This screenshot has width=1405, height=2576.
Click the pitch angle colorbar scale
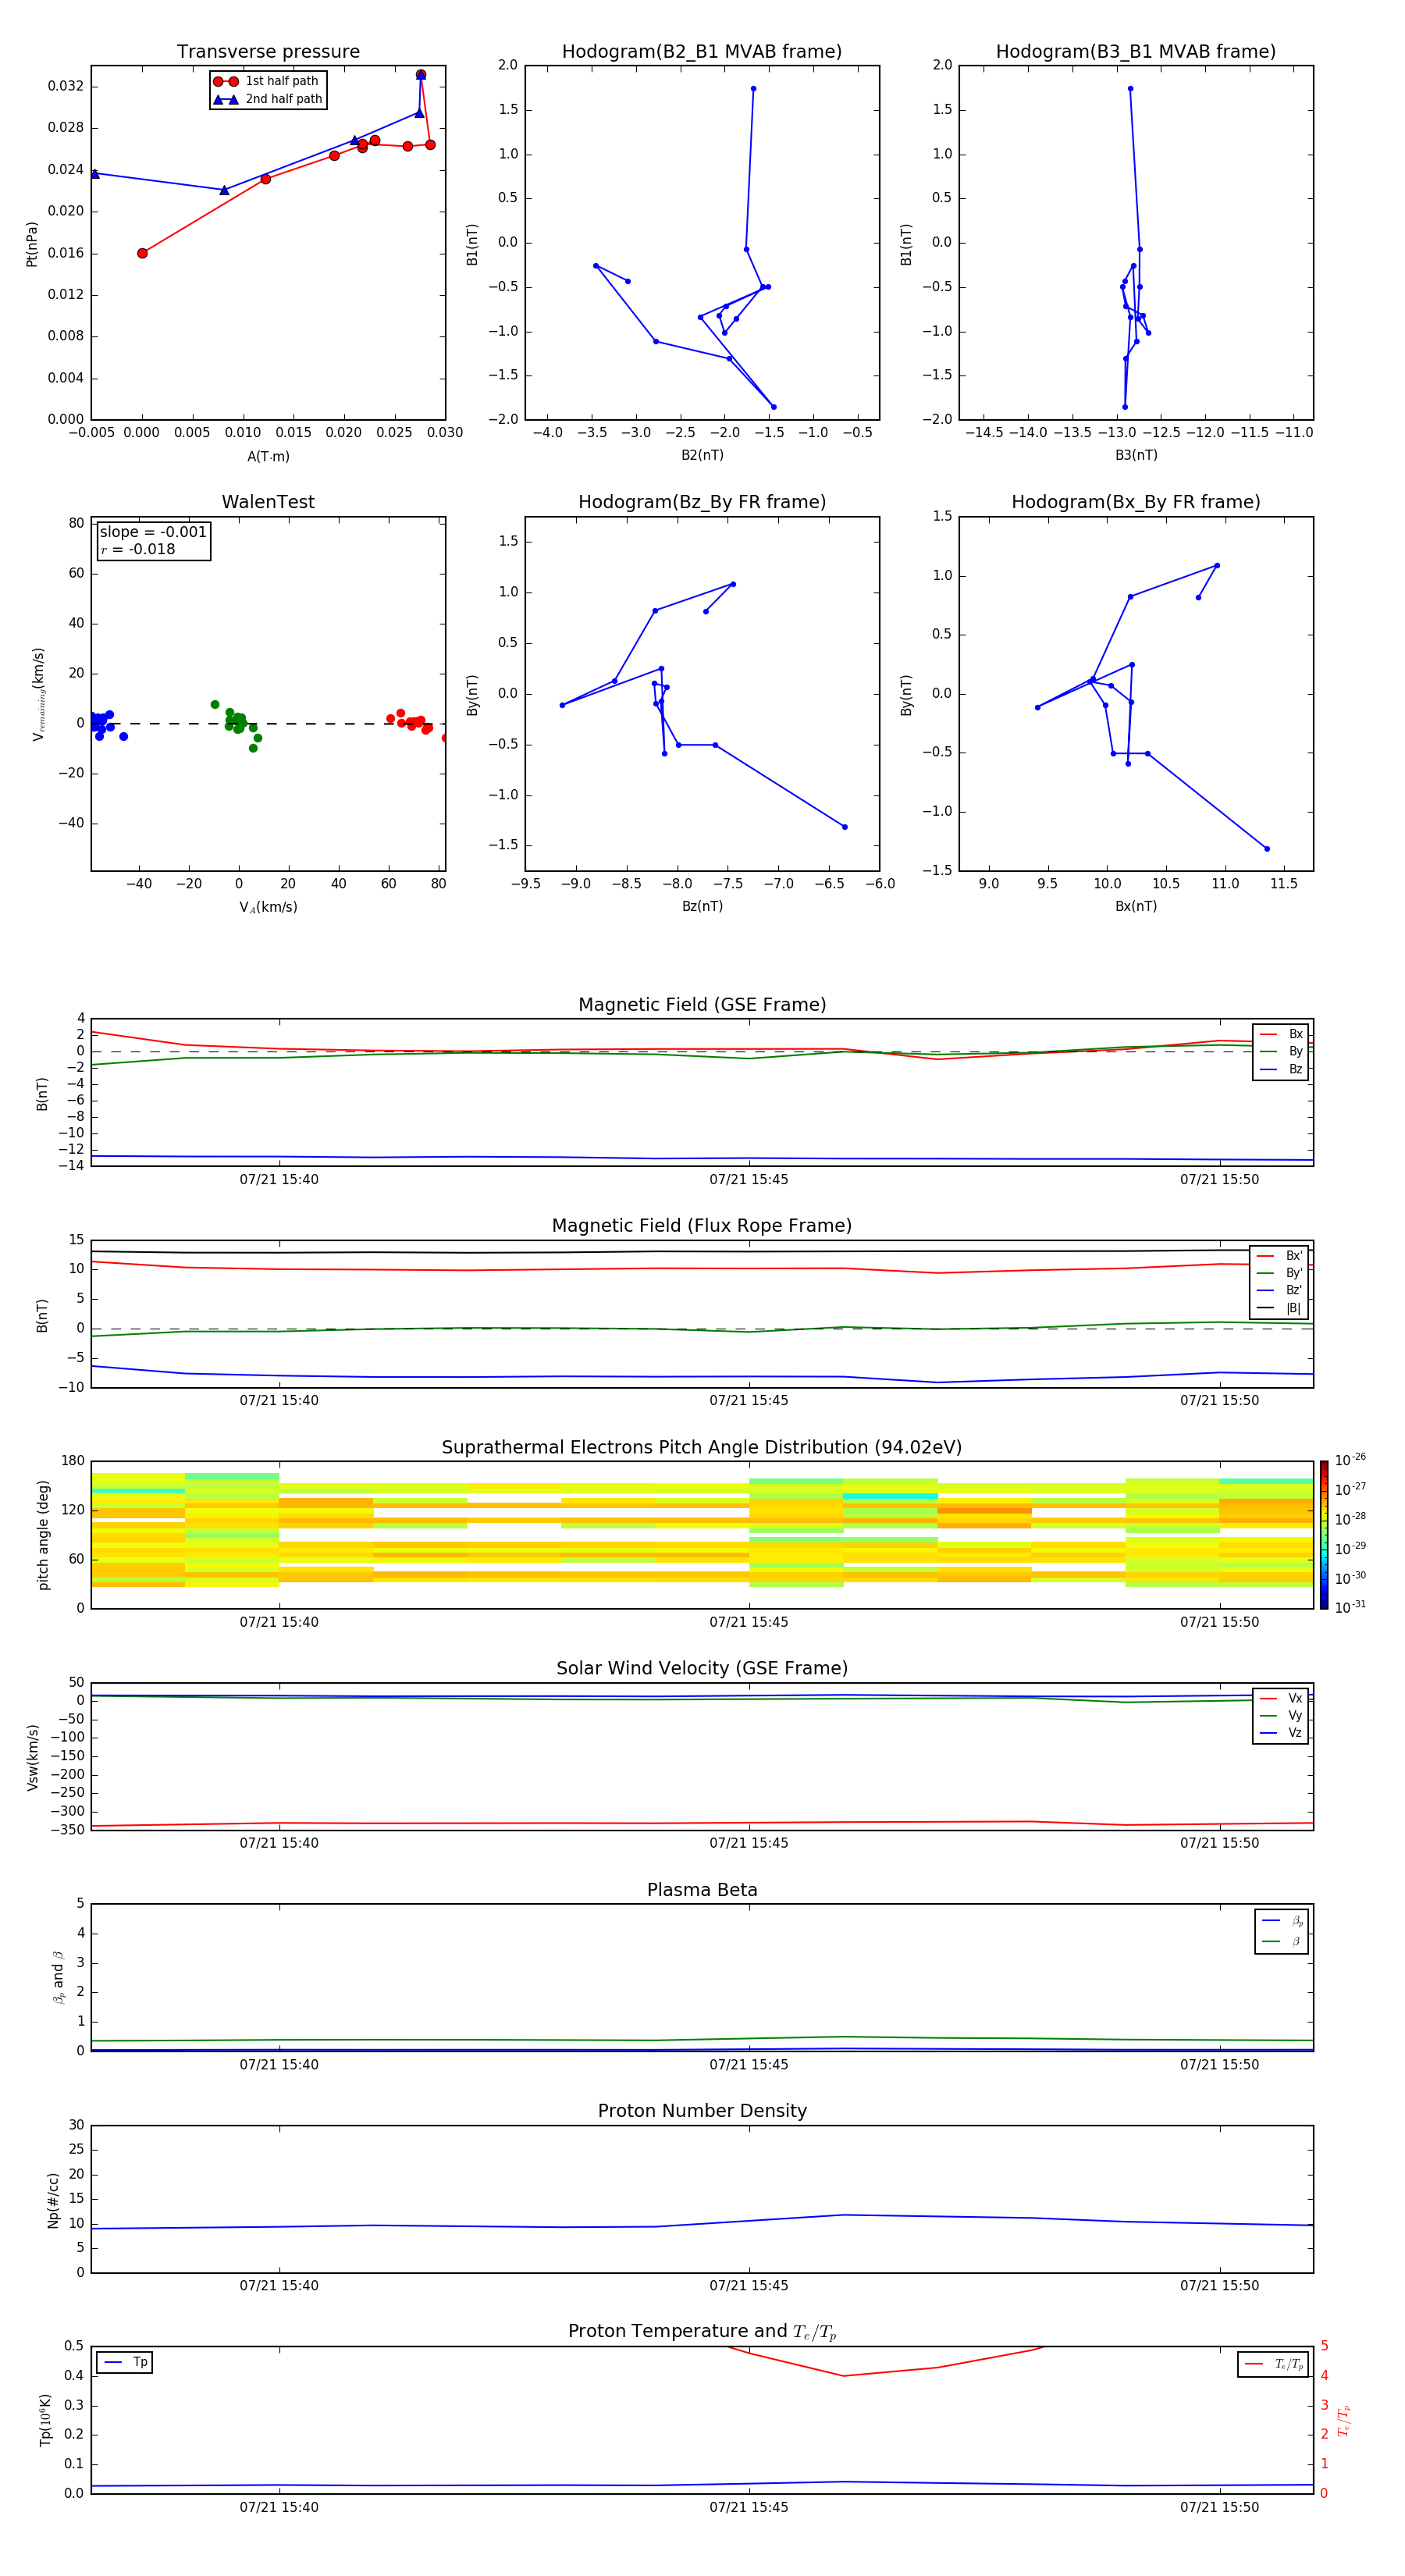click(x=1324, y=1535)
